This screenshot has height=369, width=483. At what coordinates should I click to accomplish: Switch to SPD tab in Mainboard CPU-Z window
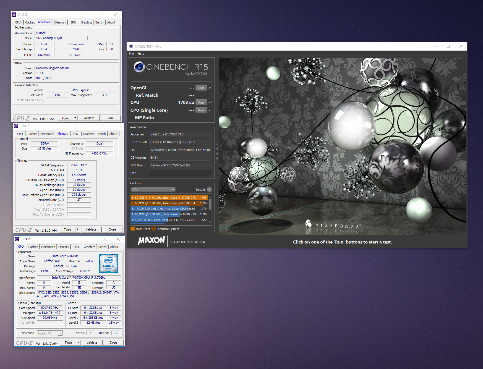point(73,22)
